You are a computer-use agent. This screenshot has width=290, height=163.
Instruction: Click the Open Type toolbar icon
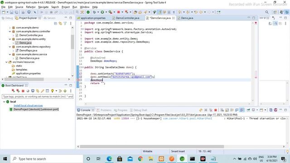135,12
